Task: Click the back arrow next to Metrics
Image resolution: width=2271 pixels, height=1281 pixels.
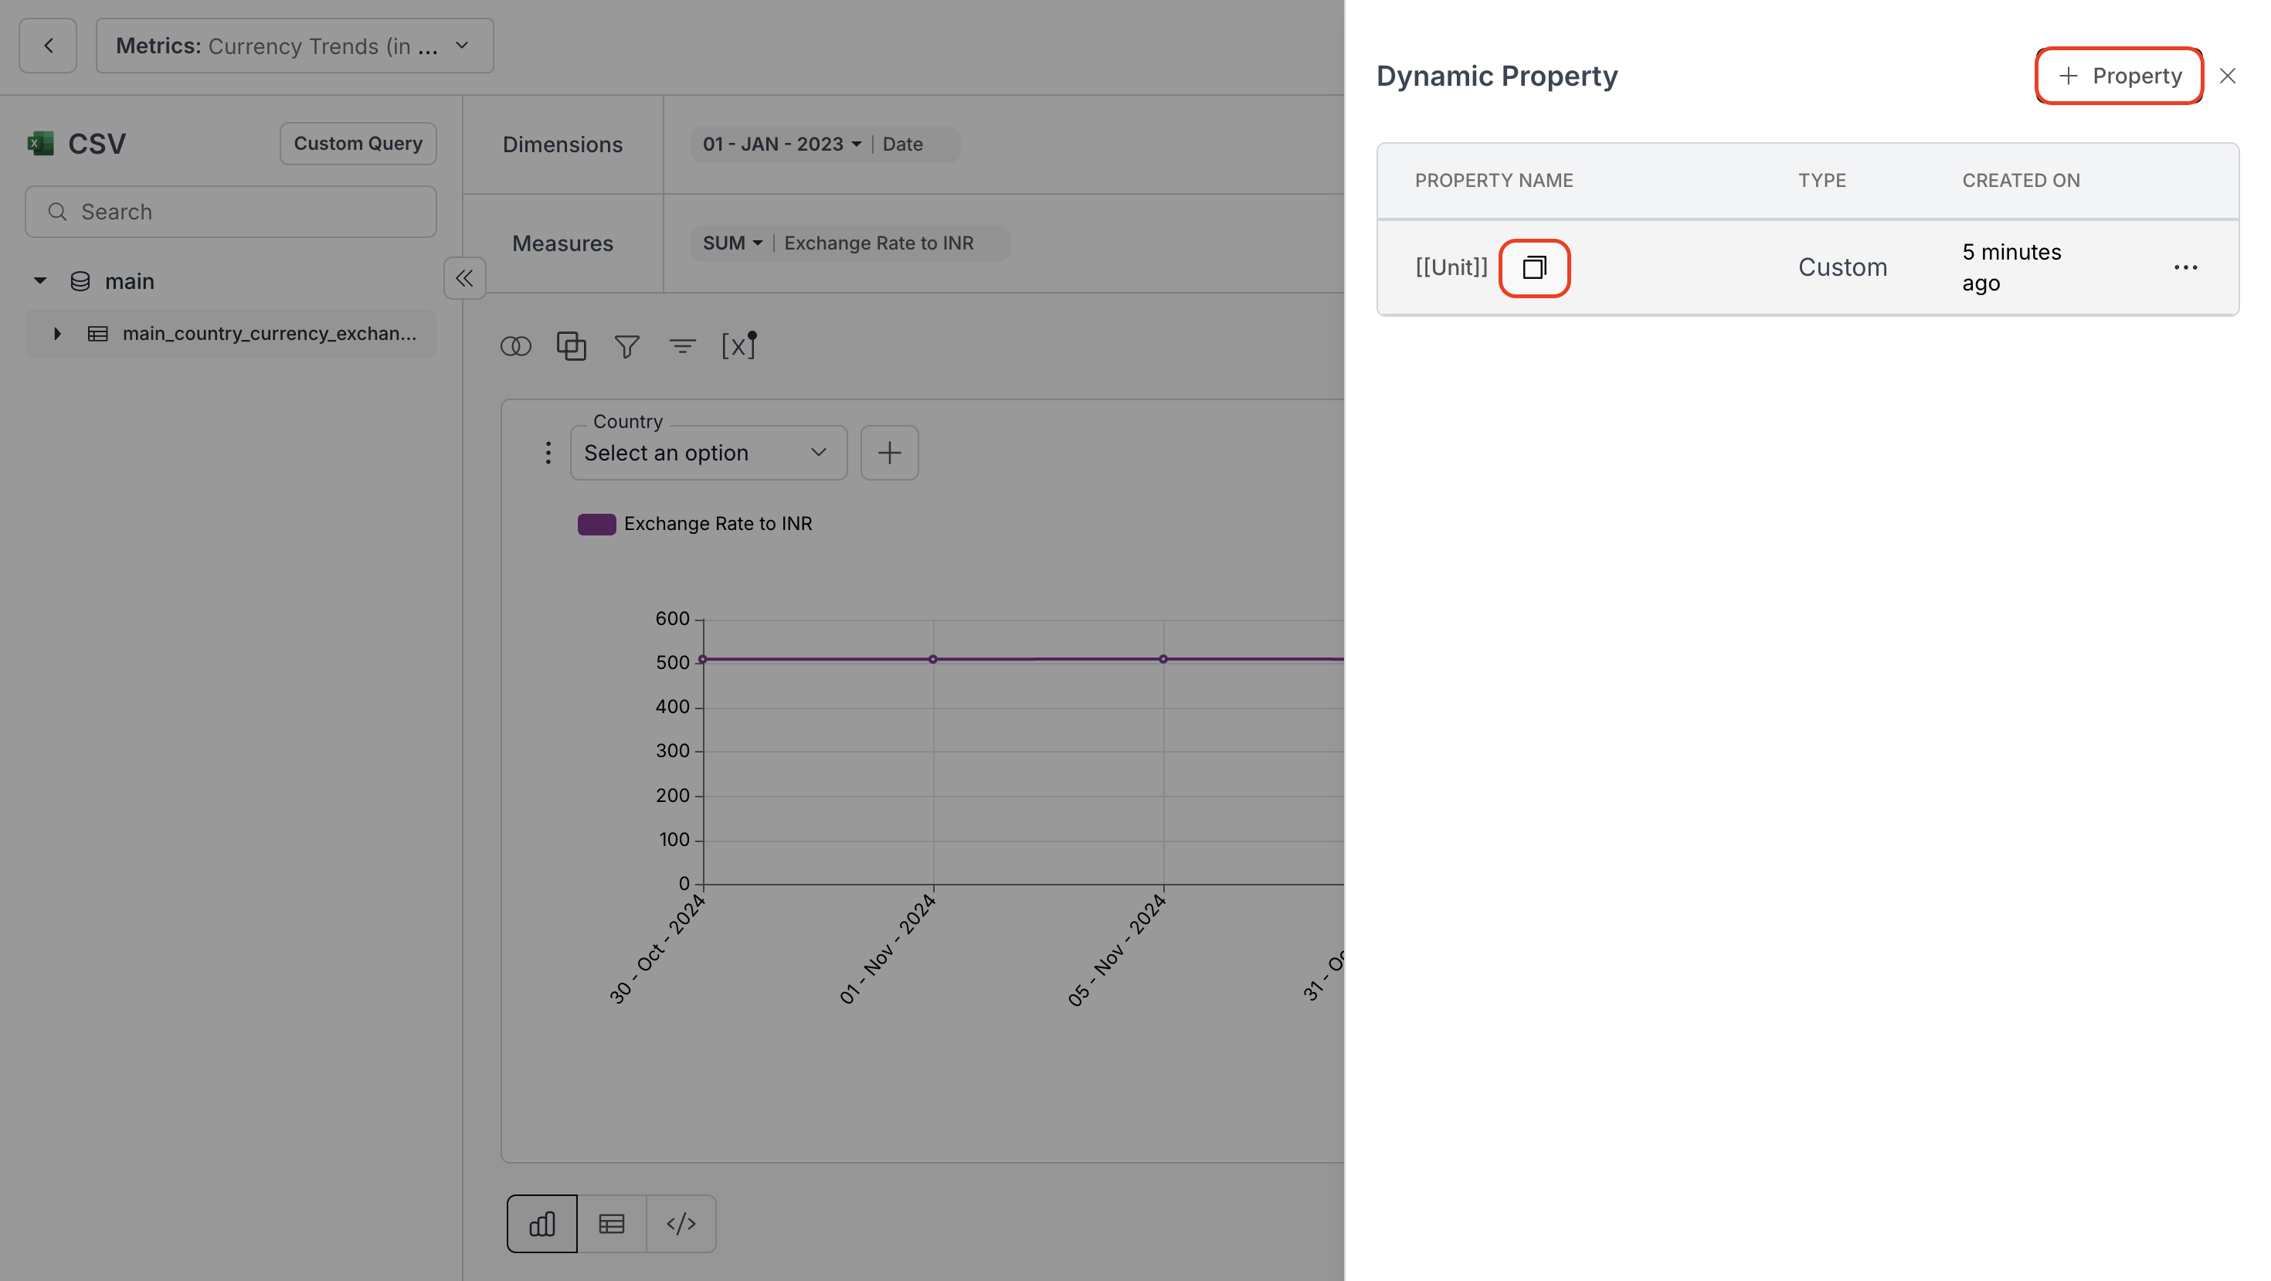Action: [48, 45]
